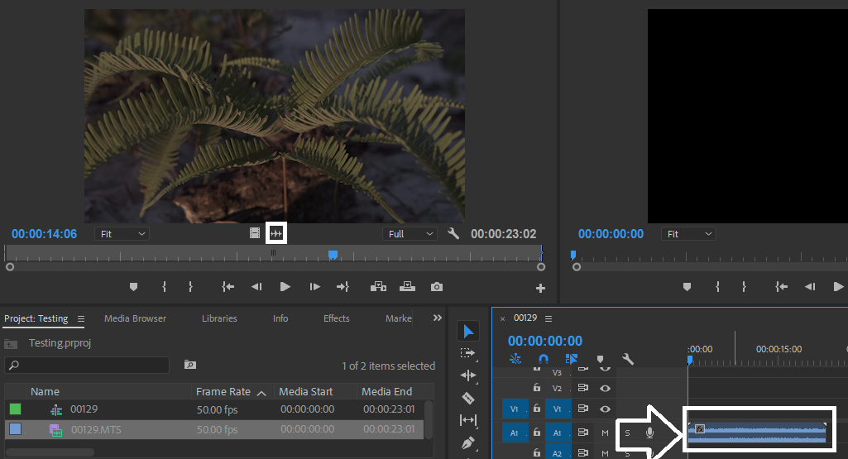Viewport: 848px width, 459px height.
Task: Open timeline display settings wrench
Action: (x=628, y=359)
